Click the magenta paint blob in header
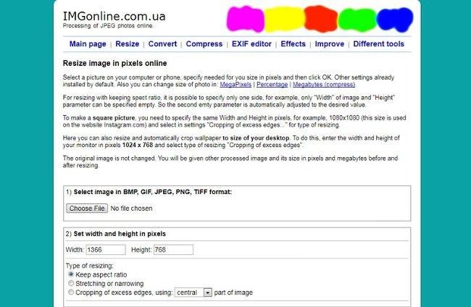 click(x=246, y=20)
